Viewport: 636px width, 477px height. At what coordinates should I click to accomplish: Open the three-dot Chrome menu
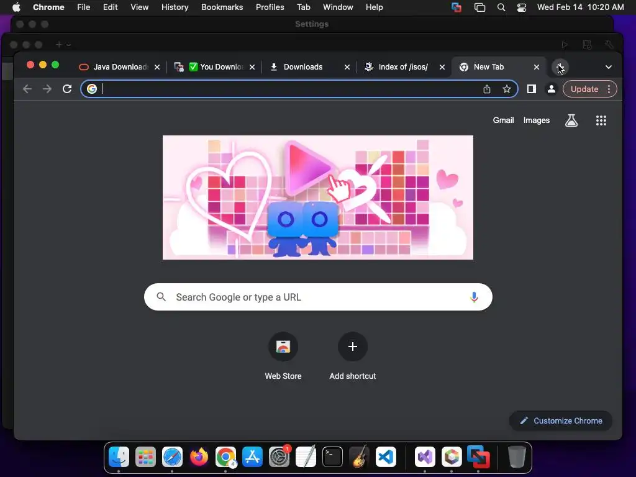(609, 89)
